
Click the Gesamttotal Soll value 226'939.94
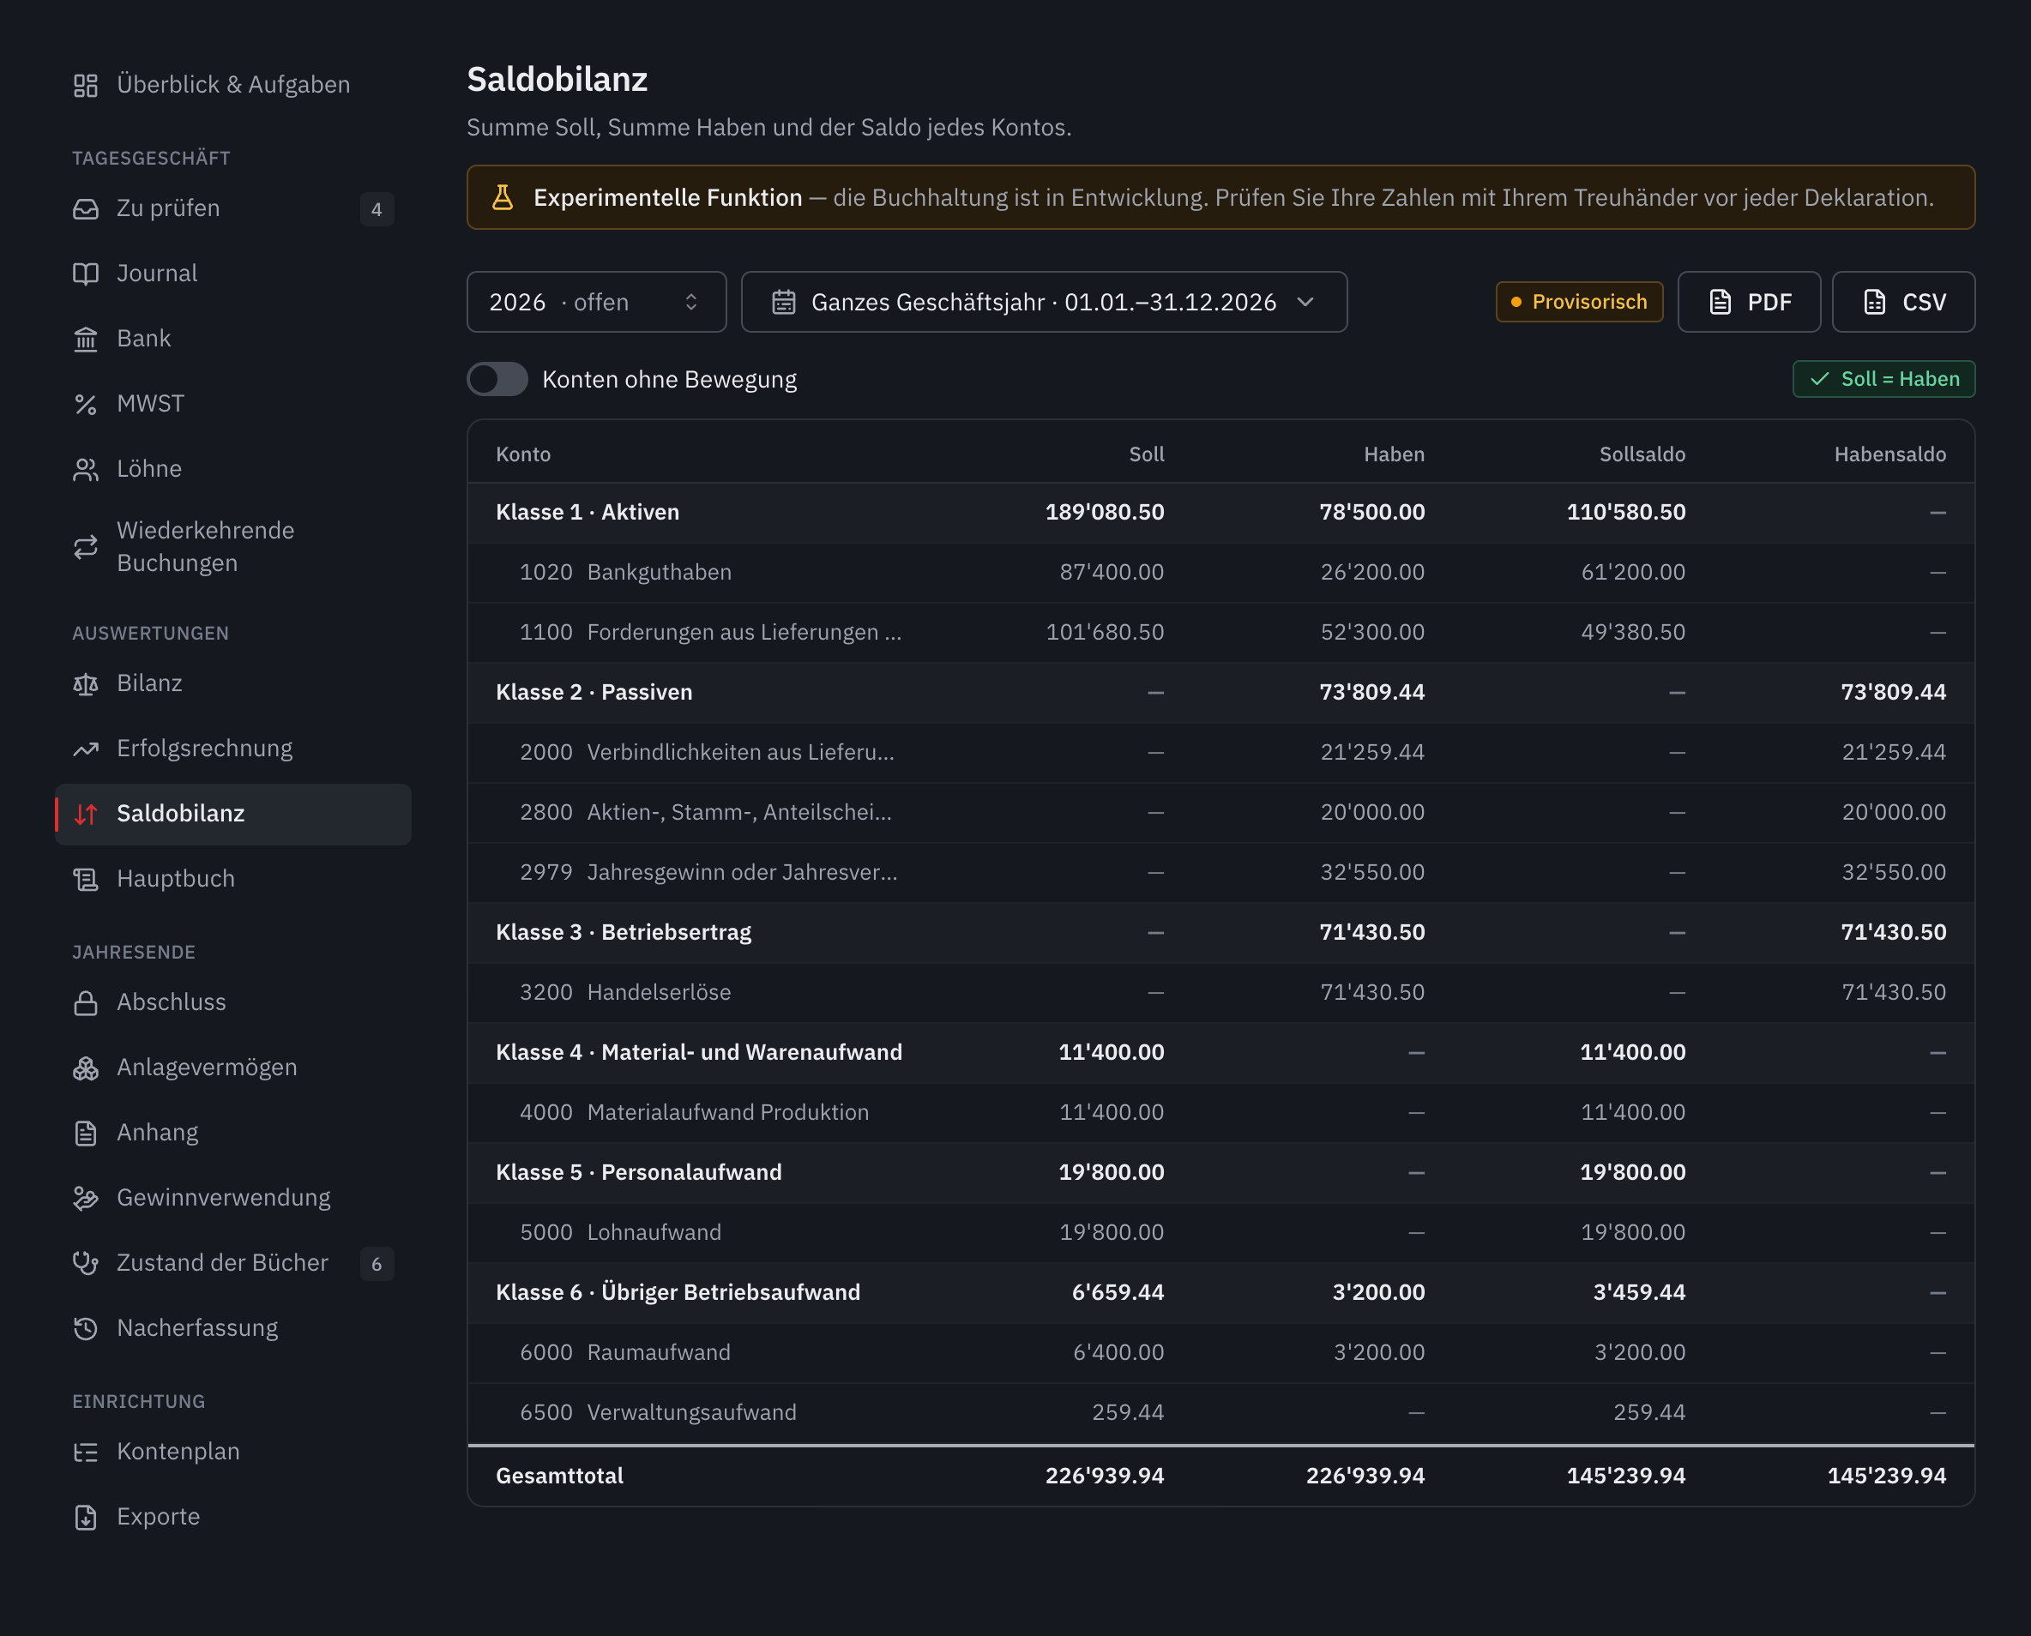(x=1105, y=1476)
